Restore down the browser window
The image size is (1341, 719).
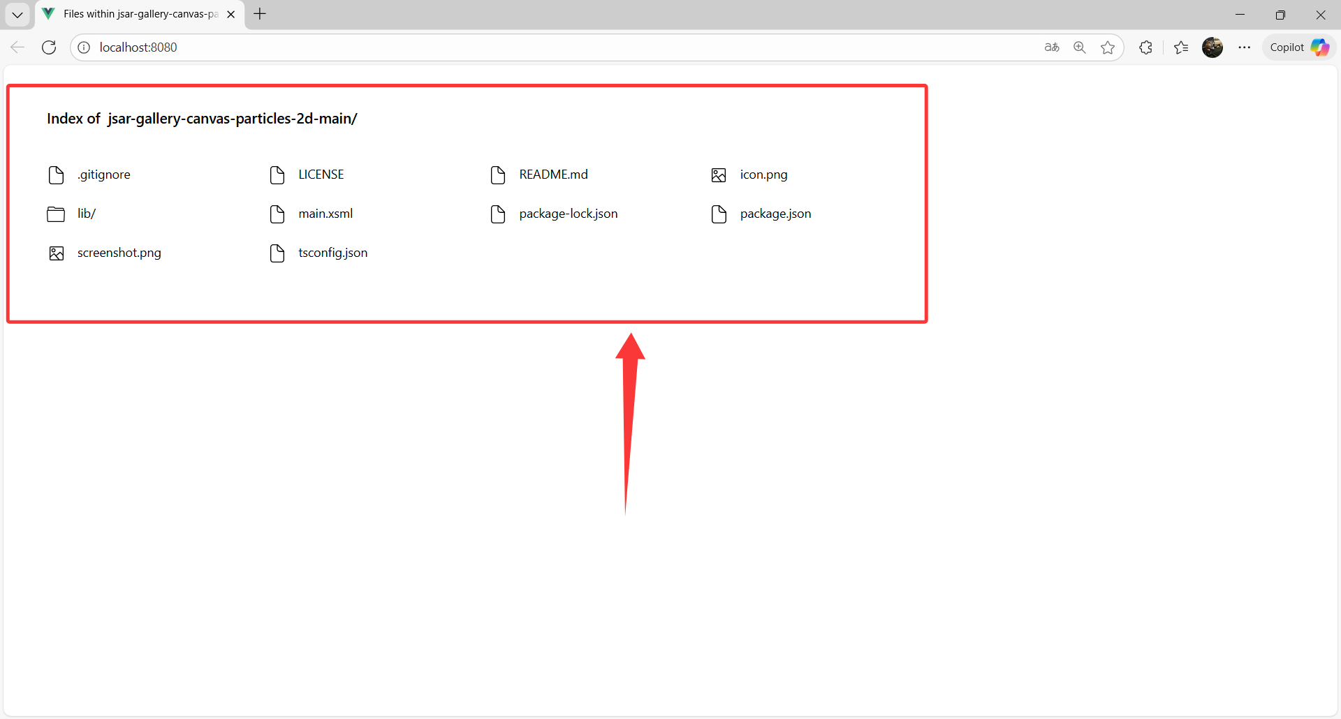(1280, 15)
